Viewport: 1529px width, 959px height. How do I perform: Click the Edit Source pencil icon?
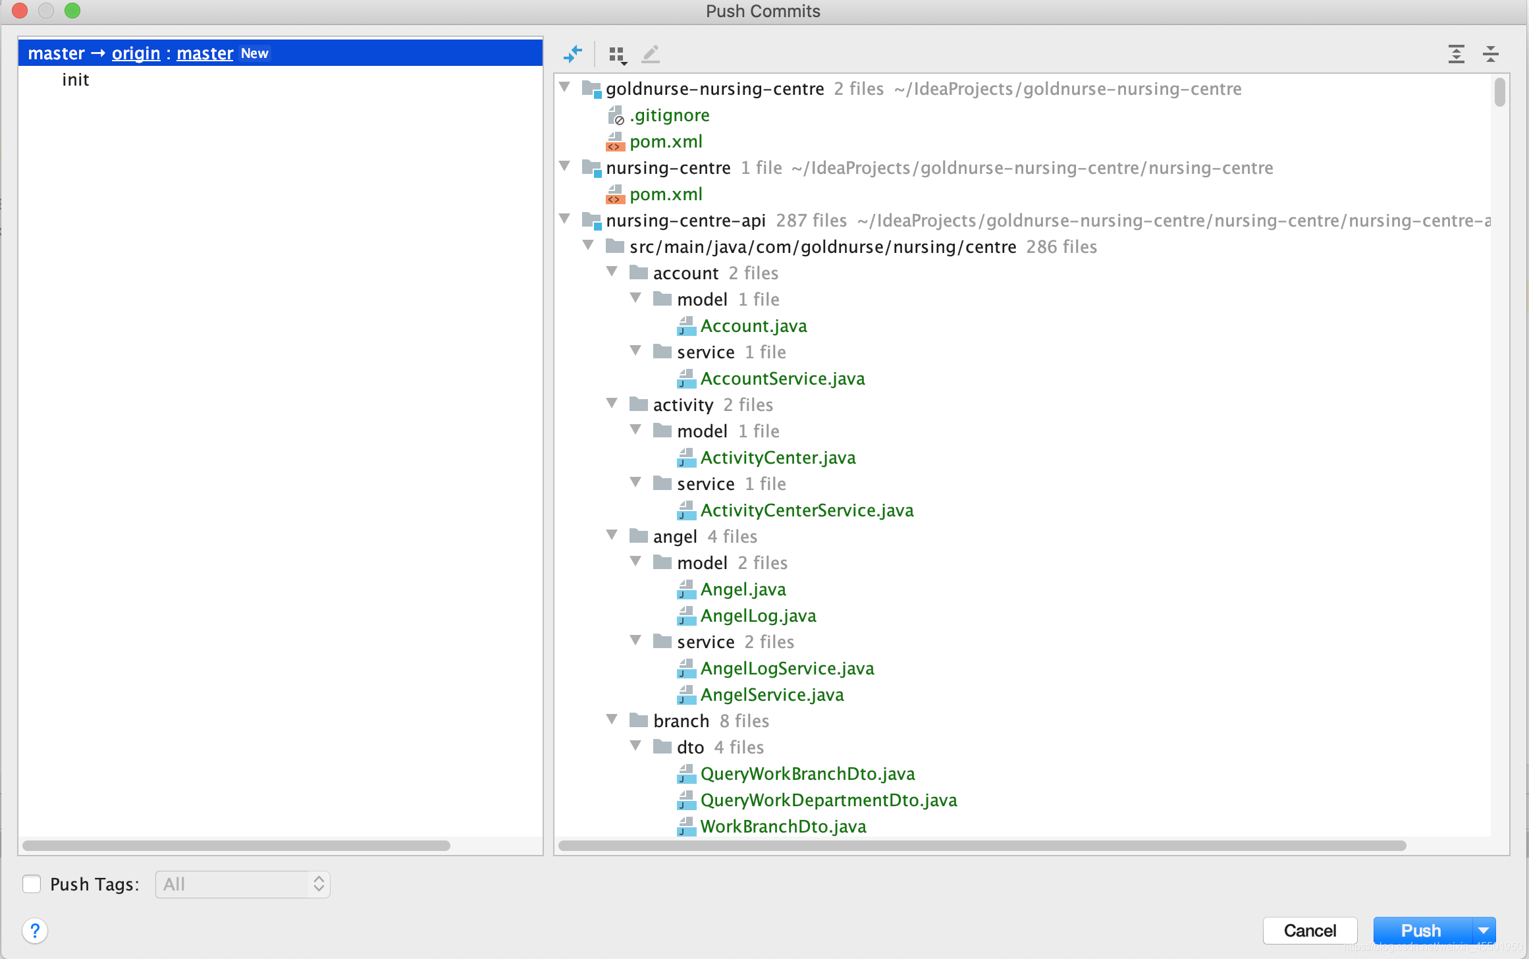pyautogui.click(x=651, y=54)
